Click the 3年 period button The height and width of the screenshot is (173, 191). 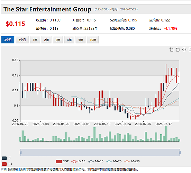pos(58,40)
